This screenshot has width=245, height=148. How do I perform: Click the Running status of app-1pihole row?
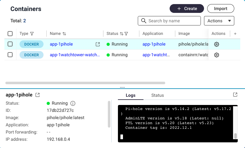[117, 44]
